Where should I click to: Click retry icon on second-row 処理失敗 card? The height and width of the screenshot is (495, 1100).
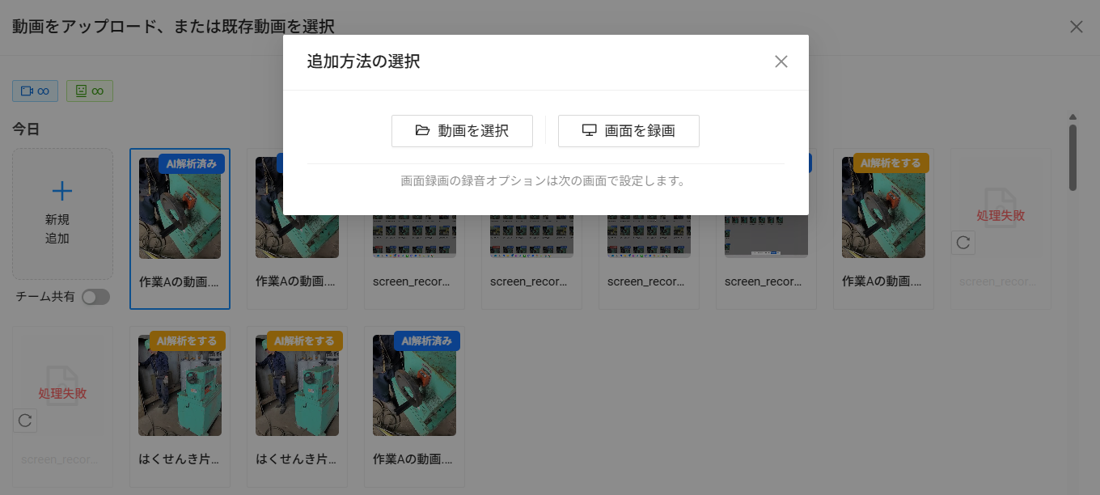coord(25,420)
